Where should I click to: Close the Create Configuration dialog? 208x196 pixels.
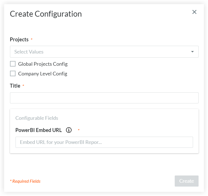[194, 12]
